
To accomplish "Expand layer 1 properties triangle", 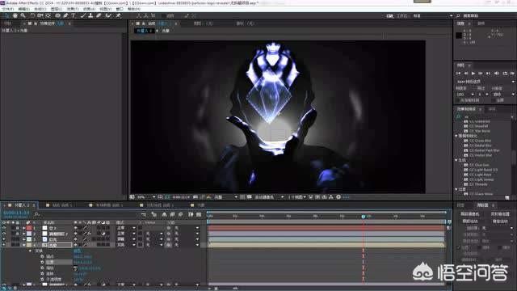I will [24, 228].
